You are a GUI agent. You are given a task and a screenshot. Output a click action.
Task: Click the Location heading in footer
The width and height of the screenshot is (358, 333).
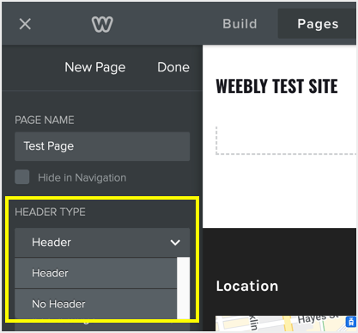click(247, 286)
